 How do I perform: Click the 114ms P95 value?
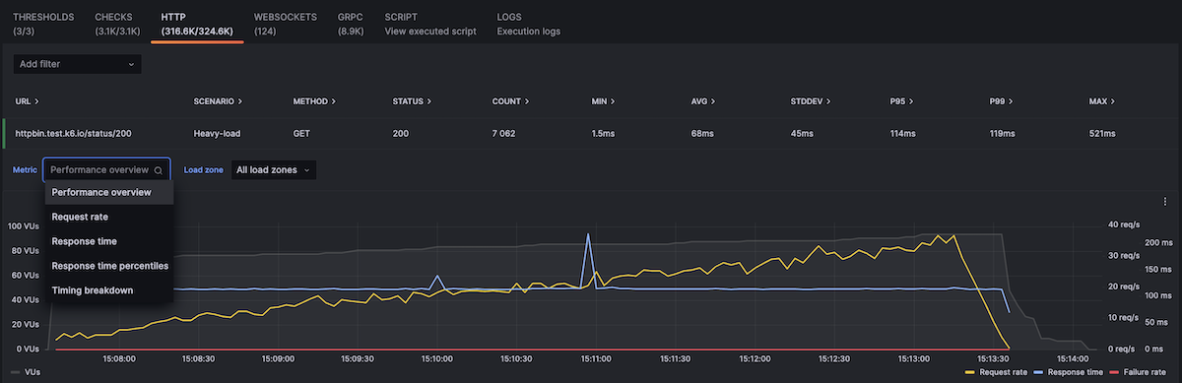(x=903, y=133)
